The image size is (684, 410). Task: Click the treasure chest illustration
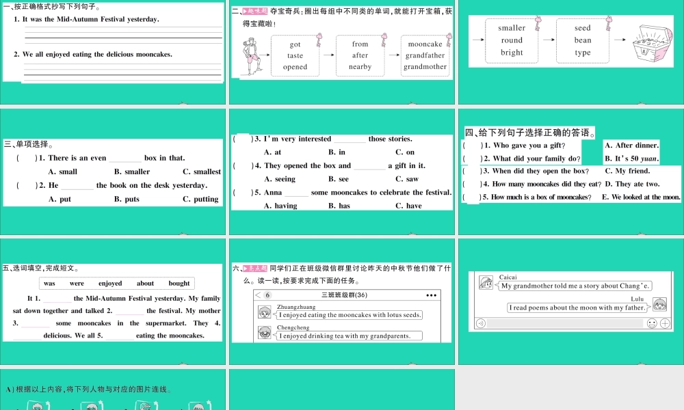(653, 42)
